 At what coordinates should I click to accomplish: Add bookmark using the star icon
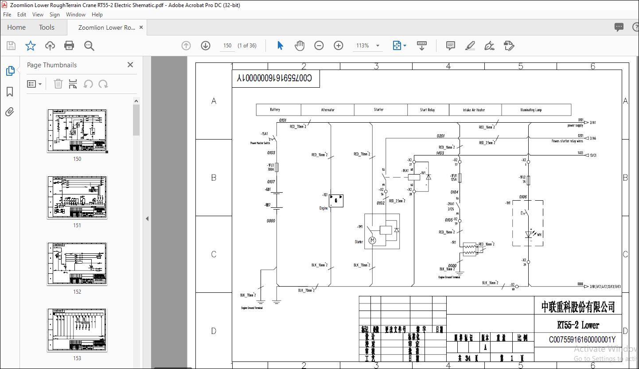tap(30, 46)
